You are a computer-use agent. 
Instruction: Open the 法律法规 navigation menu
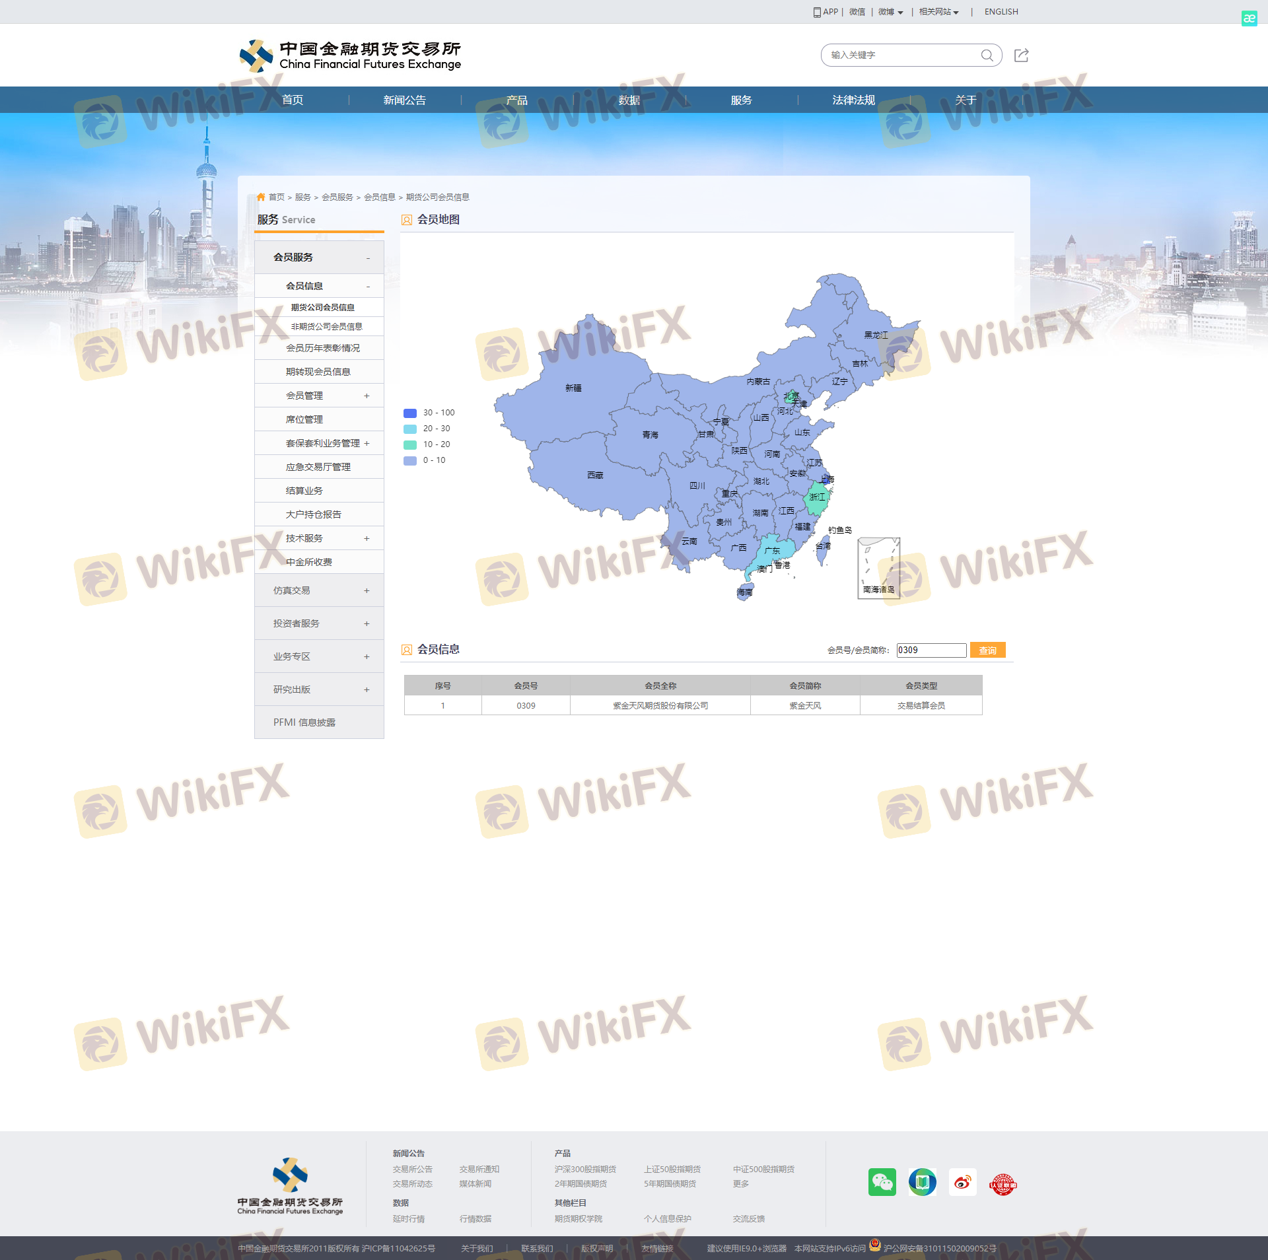click(853, 100)
